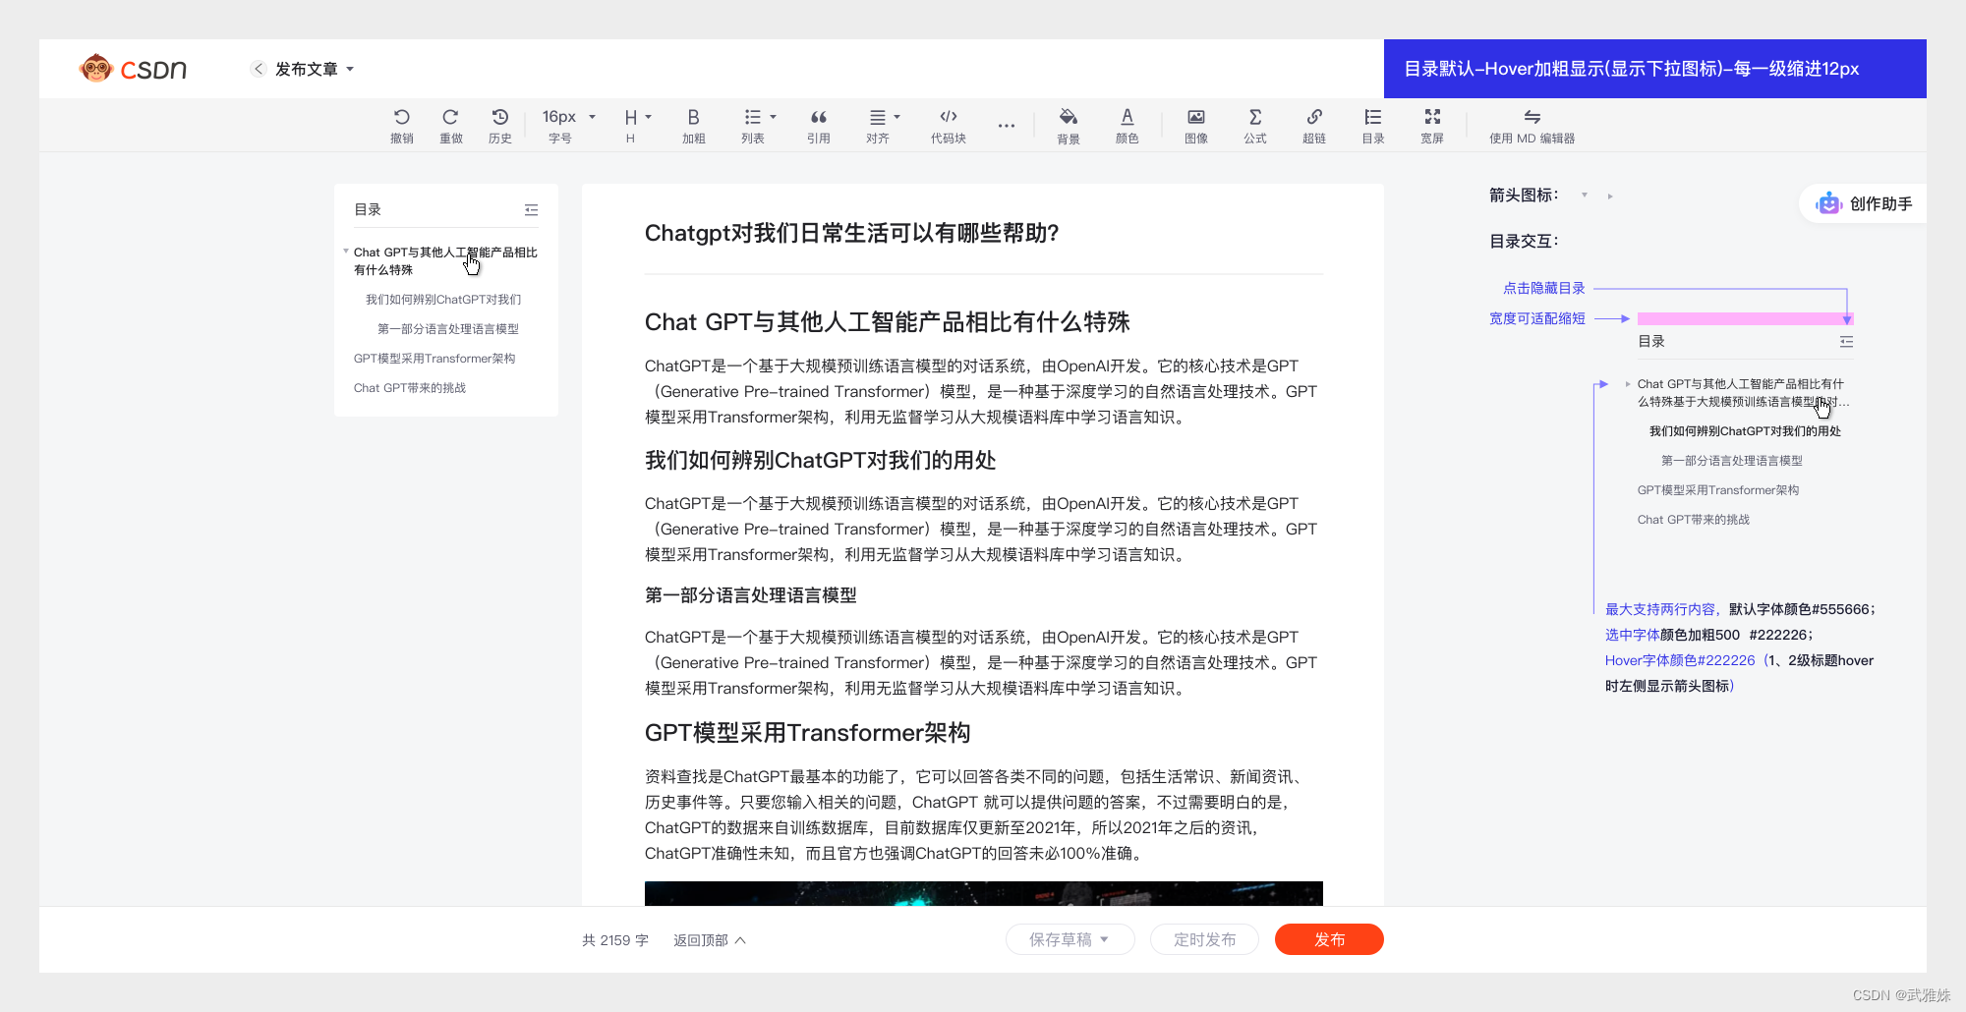Select right-panel item 我们如何辨别ChatGPT对我们的用处

[x=1745, y=431]
